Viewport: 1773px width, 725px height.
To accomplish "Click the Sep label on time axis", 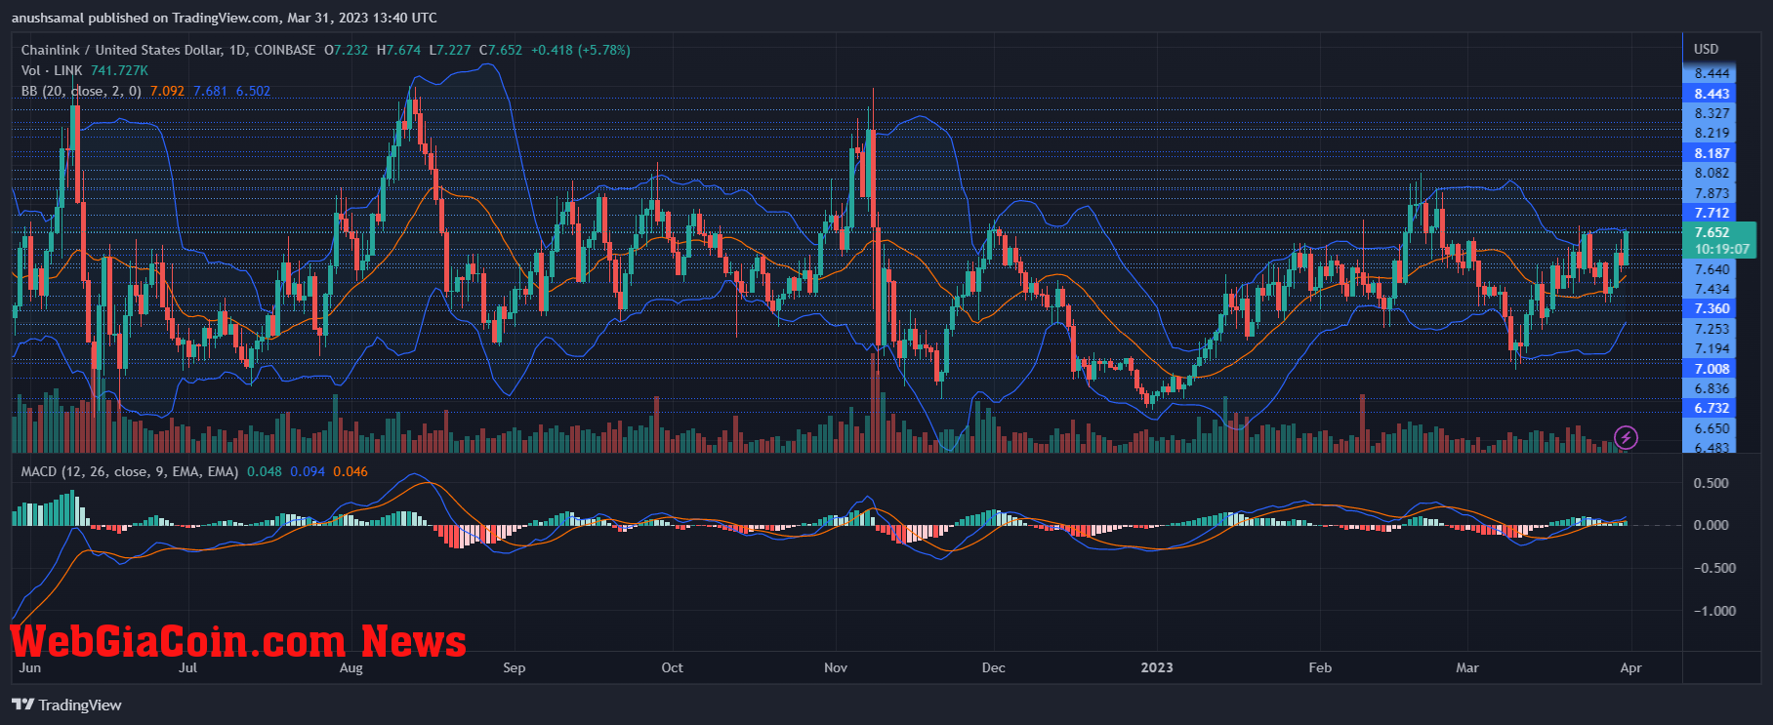I will pyautogui.click(x=514, y=667).
